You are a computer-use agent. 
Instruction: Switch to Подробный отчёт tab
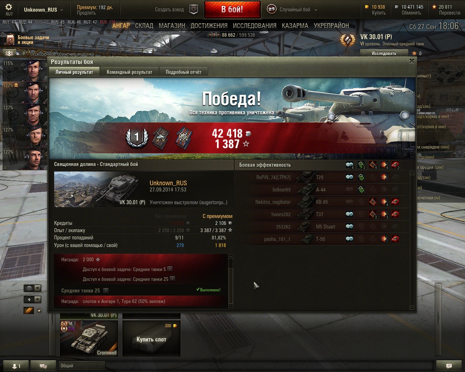pos(183,72)
